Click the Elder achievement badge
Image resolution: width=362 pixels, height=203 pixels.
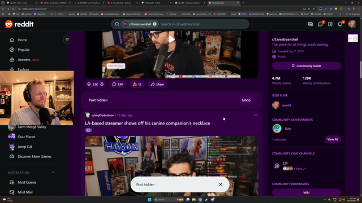click(277, 129)
